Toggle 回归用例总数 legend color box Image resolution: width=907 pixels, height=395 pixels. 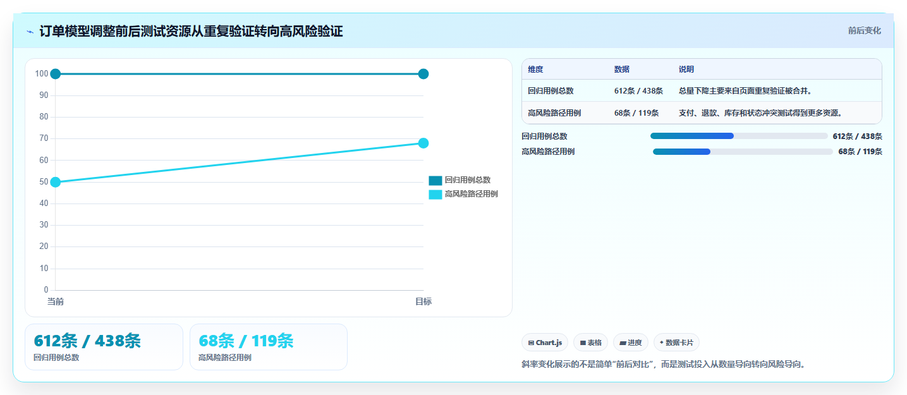[x=435, y=180]
